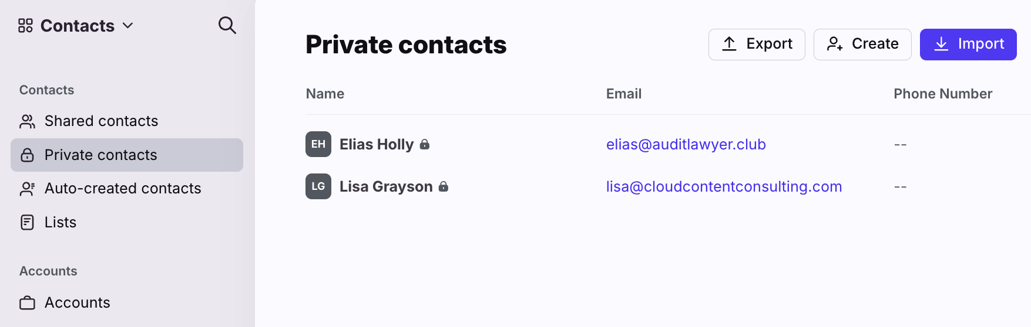Click the Shared contacts people icon
The image size is (1031, 327).
point(27,121)
